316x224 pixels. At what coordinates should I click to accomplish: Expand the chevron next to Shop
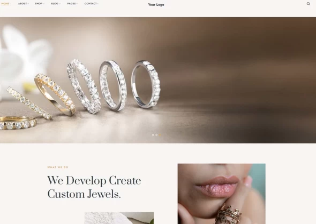click(x=44, y=4)
